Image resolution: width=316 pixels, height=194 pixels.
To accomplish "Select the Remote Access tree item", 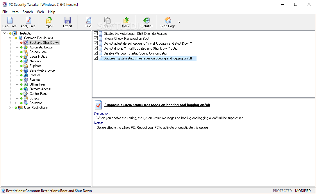I will pyautogui.click(x=40, y=89).
